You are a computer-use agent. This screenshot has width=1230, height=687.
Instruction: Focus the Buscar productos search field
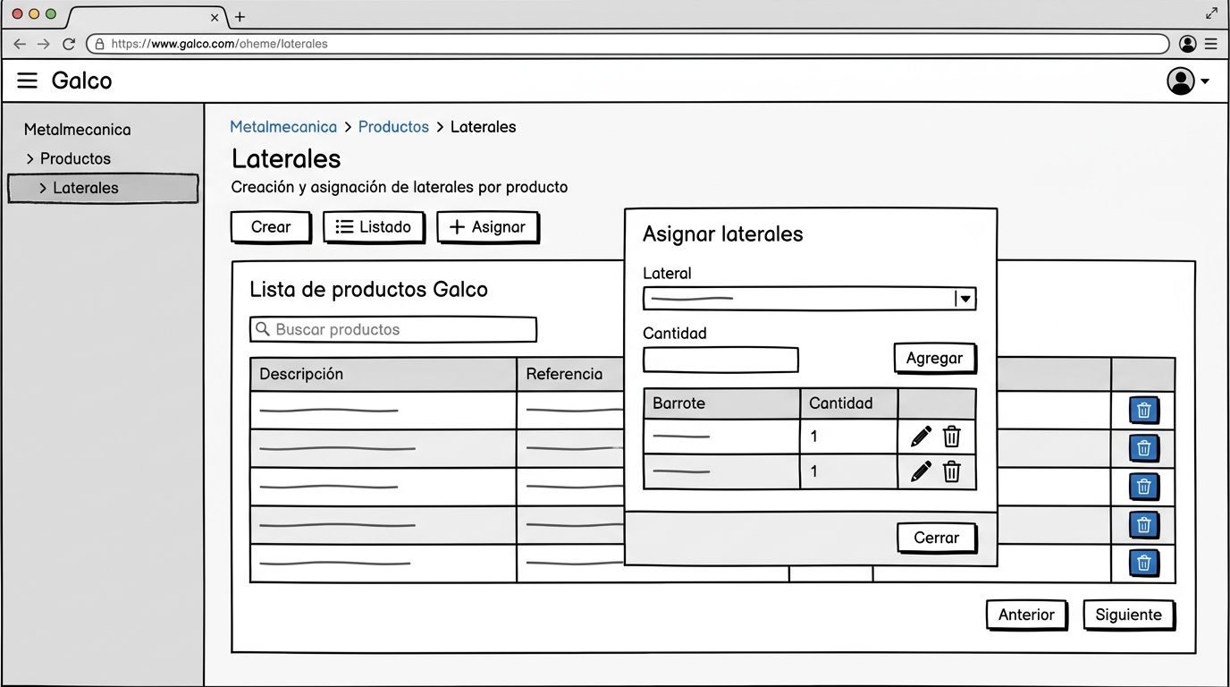[x=393, y=329]
